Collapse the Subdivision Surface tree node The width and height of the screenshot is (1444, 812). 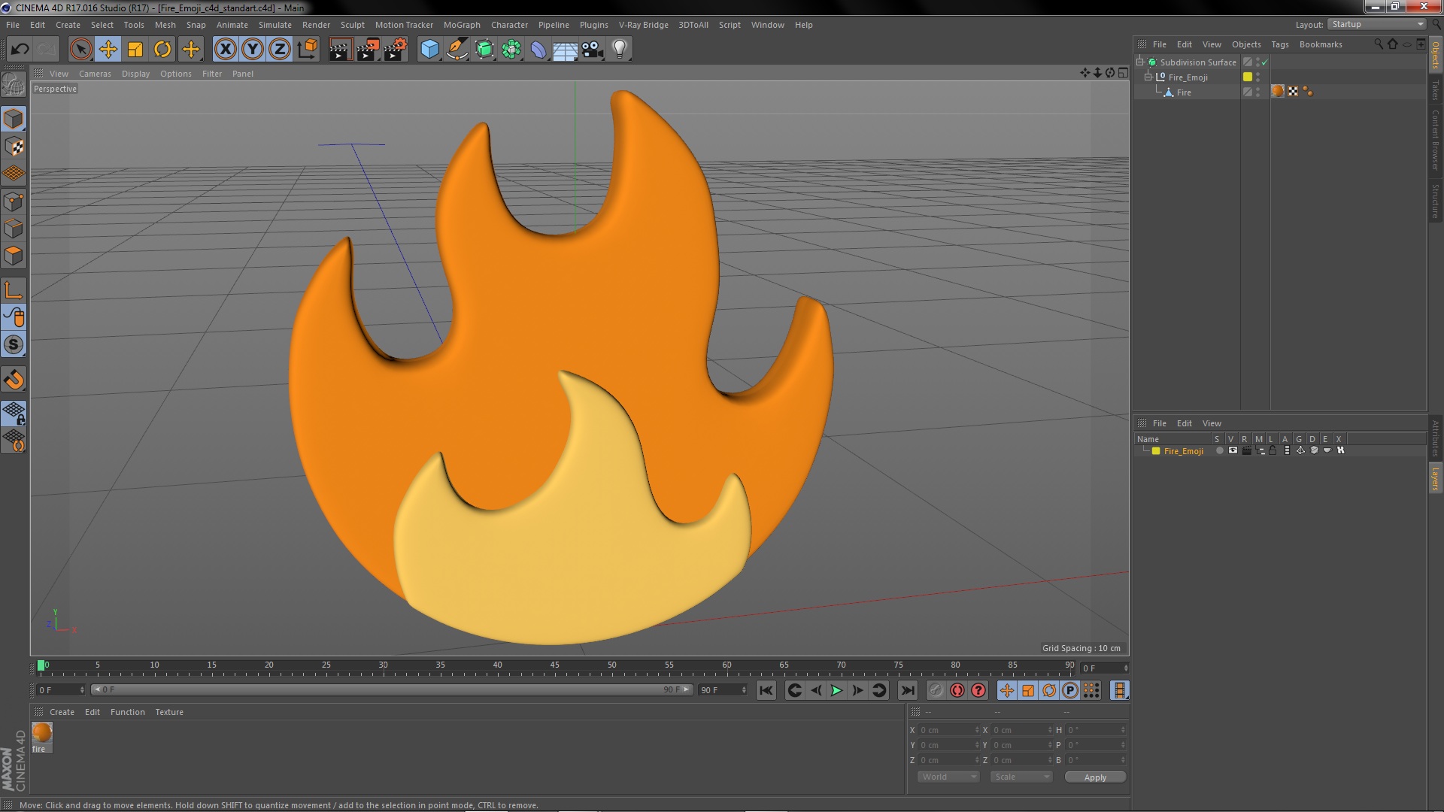pos(1140,62)
